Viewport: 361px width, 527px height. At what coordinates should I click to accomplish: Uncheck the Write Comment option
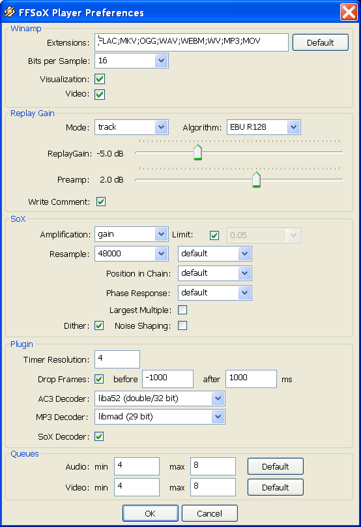point(101,202)
